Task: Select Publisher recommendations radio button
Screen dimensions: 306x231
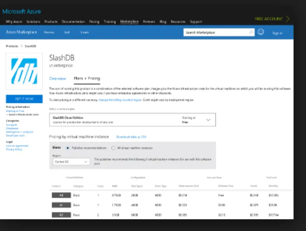Action: pos(68,148)
